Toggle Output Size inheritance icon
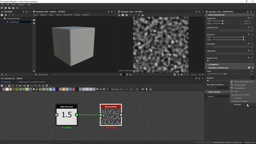Viewport: 256px width, 144px height. [249, 18]
